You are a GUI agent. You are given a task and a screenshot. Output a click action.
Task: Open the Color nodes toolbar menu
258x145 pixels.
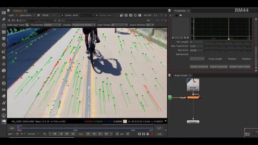pyautogui.click(x=4, y=39)
